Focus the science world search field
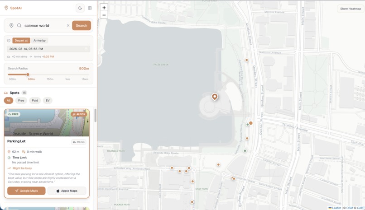 click(44, 26)
